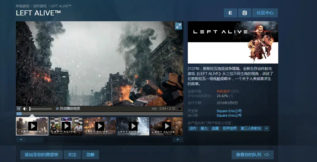Click the SteamDB rating value 24.42%

pos(222,96)
